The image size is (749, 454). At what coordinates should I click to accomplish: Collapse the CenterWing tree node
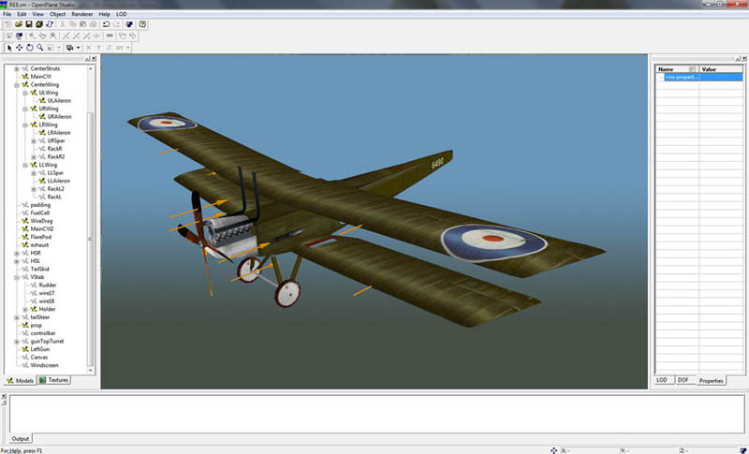[x=17, y=85]
